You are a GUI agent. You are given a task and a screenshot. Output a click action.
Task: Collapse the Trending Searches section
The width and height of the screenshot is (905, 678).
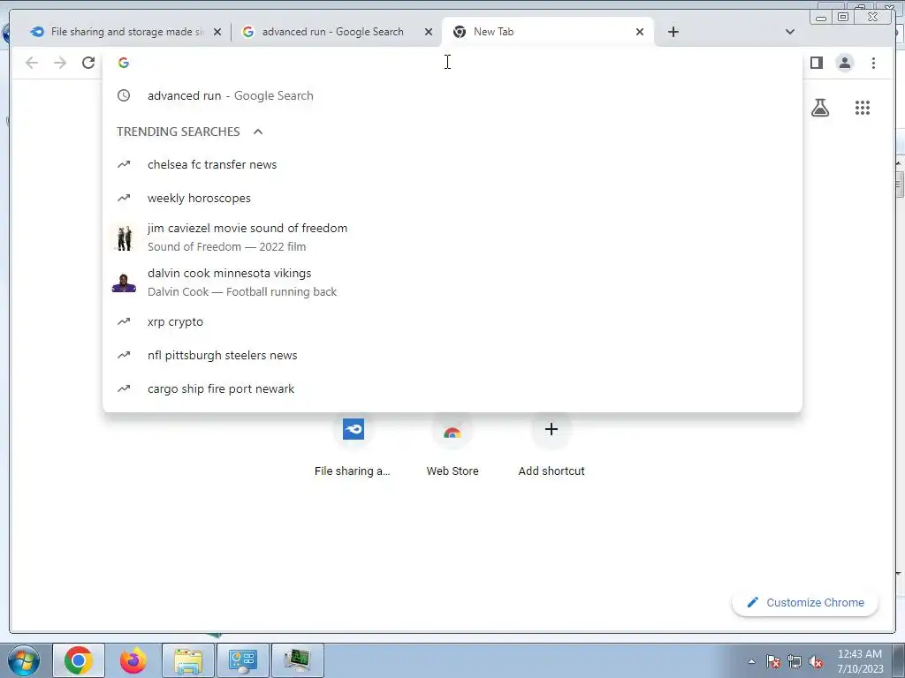[x=258, y=132]
